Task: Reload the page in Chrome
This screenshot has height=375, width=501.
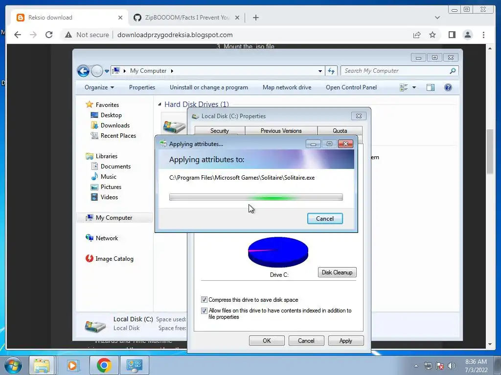Action: pyautogui.click(x=49, y=35)
